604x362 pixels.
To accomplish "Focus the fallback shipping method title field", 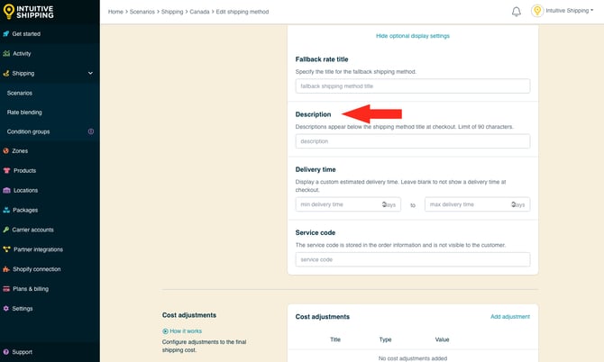I will click(x=413, y=86).
